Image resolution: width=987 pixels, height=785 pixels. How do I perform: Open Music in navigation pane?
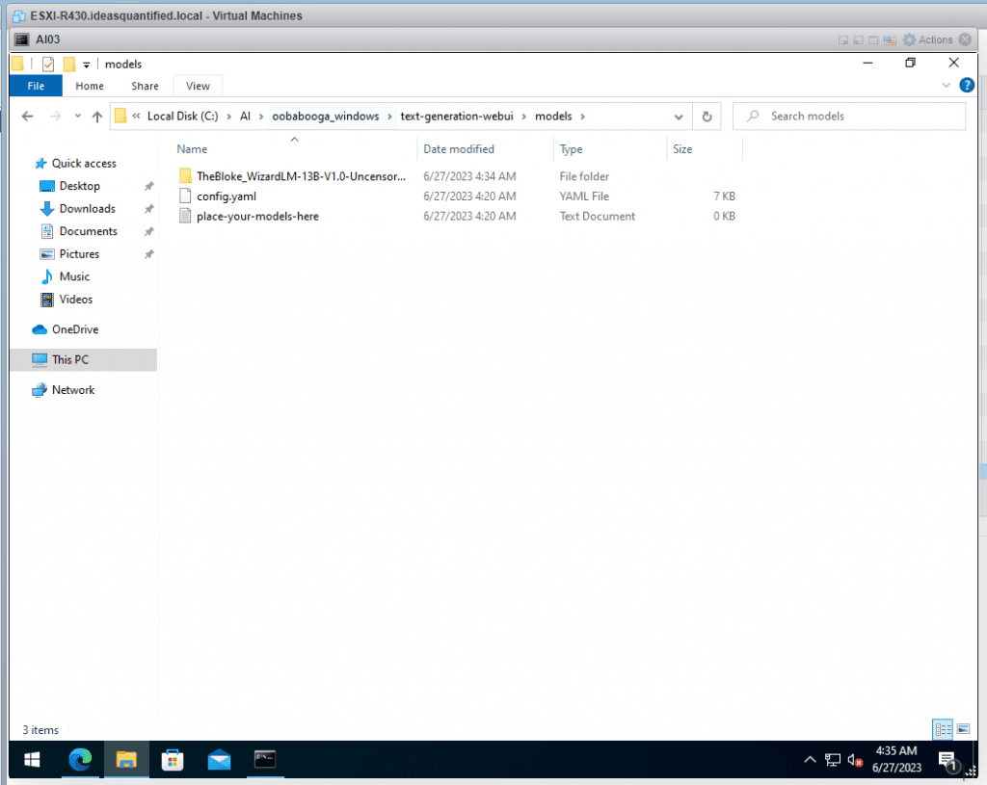coord(74,276)
